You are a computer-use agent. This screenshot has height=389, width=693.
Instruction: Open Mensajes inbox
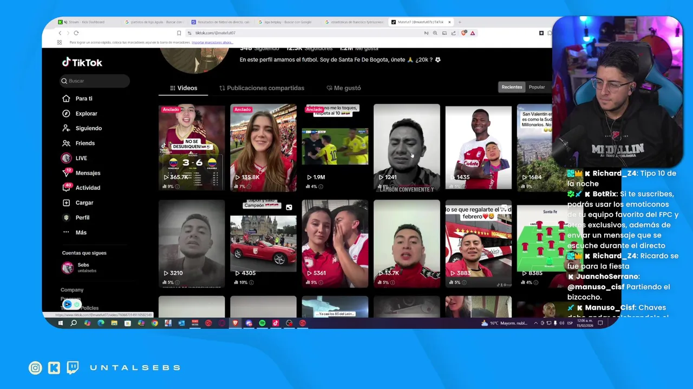[81, 173]
